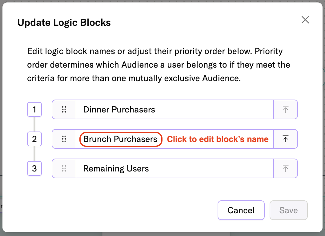This screenshot has width=325, height=236.
Task: Click the Update Logic Blocks title
Action: coord(64,22)
